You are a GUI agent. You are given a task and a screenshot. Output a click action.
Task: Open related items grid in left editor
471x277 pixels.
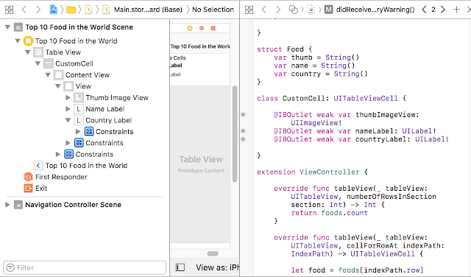(x=10, y=10)
